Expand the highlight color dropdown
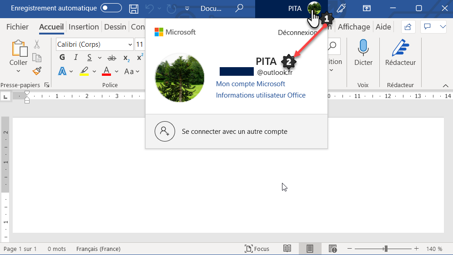This screenshot has width=453, height=255. pos(94,71)
